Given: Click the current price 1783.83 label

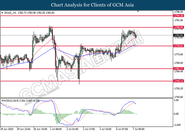Looking at the screenshot, I should (178, 35).
